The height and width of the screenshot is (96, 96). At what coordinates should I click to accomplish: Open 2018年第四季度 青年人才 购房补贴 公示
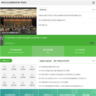click(x=61, y=86)
